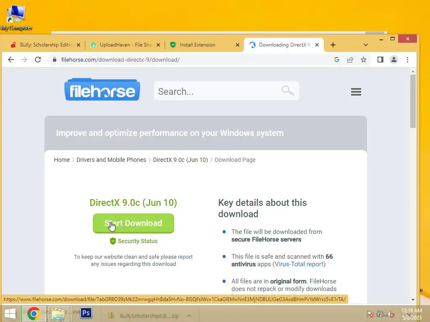Open the FileHorse hamburger menu
Viewport: 430px width, 322px height.
point(356,92)
